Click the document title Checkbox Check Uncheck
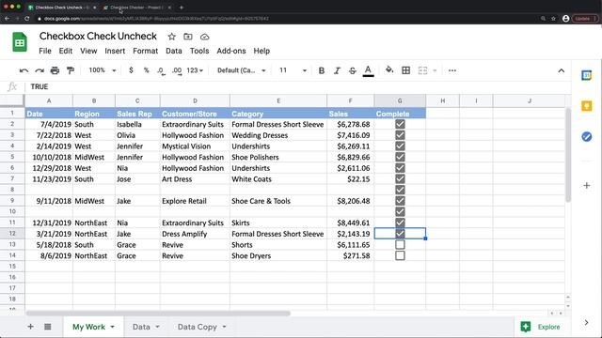This screenshot has height=338, width=602. pos(98,36)
